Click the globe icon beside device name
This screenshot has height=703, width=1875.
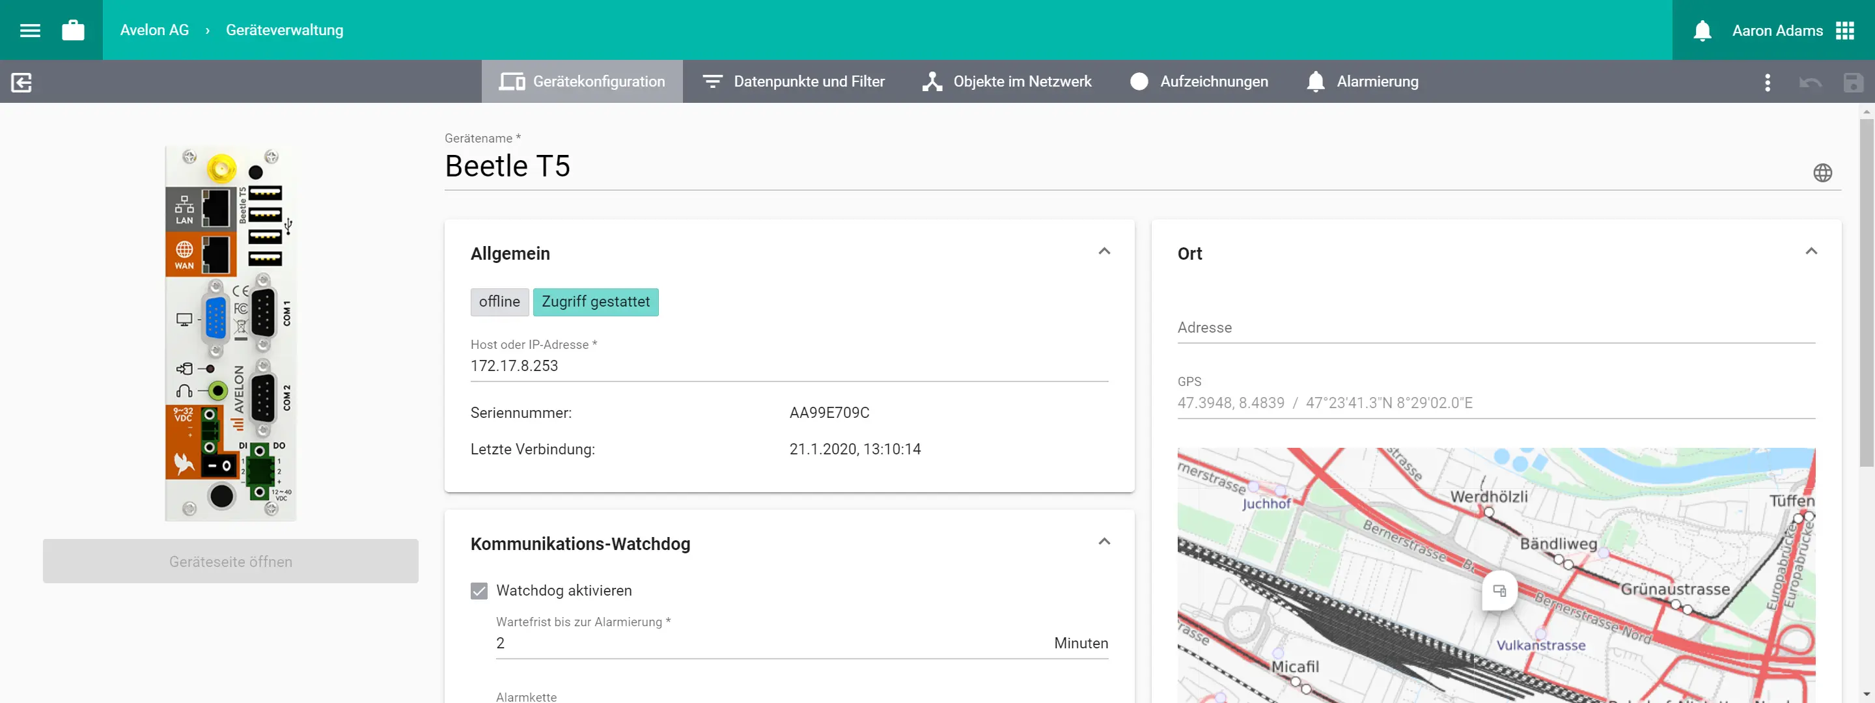tap(1822, 172)
